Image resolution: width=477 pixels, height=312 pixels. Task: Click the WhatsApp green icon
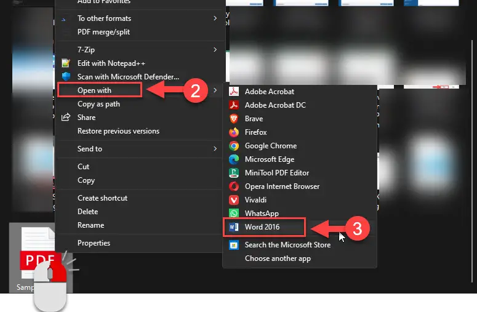click(234, 213)
